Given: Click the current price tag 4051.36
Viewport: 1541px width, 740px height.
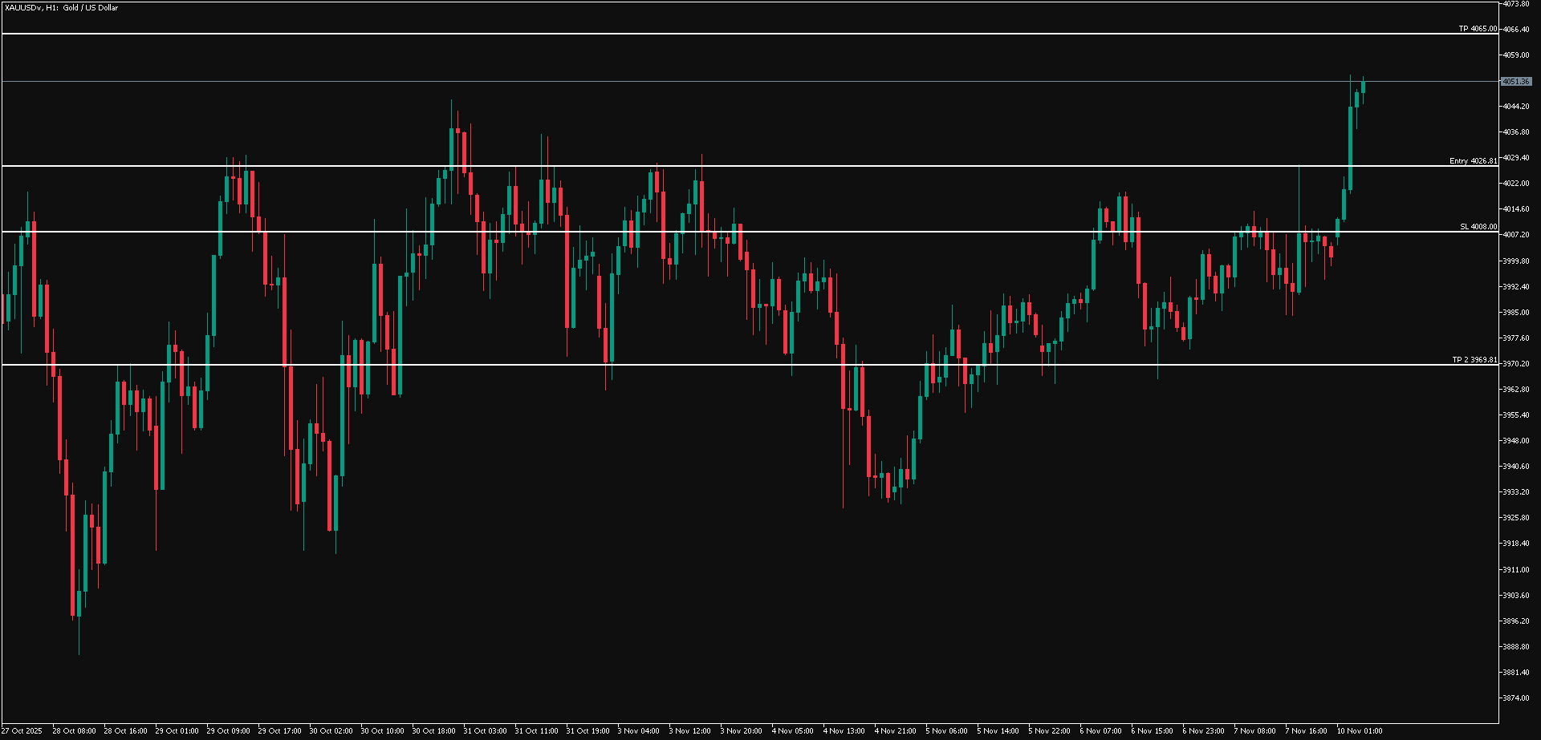Looking at the screenshot, I should coord(1515,82).
